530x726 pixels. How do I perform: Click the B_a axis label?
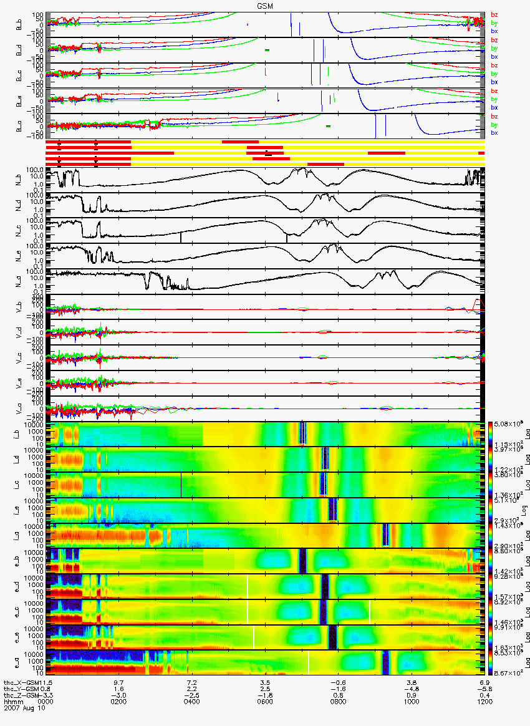point(19,127)
